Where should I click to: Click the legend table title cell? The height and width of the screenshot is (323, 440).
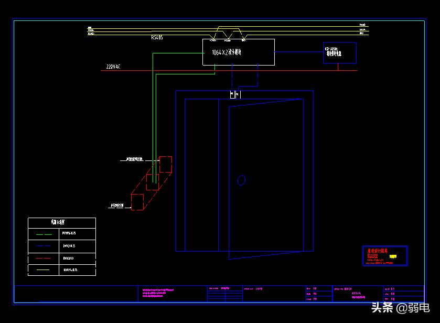pos(61,223)
